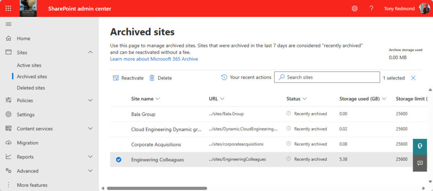Open Deleted sites navigation item
433x191 pixels.
(31, 88)
